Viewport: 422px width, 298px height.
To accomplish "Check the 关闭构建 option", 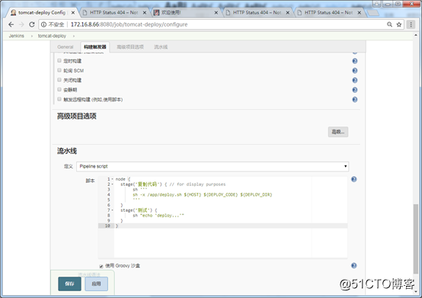I will [59, 80].
